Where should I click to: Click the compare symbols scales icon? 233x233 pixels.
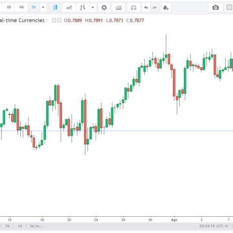point(133,8)
